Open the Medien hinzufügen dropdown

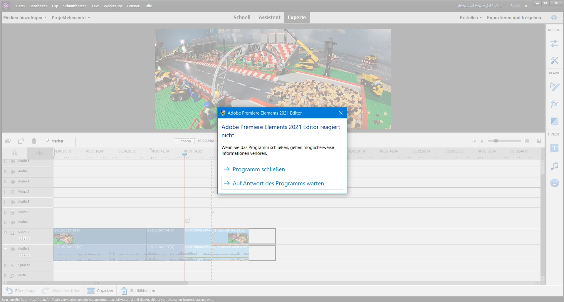click(25, 18)
